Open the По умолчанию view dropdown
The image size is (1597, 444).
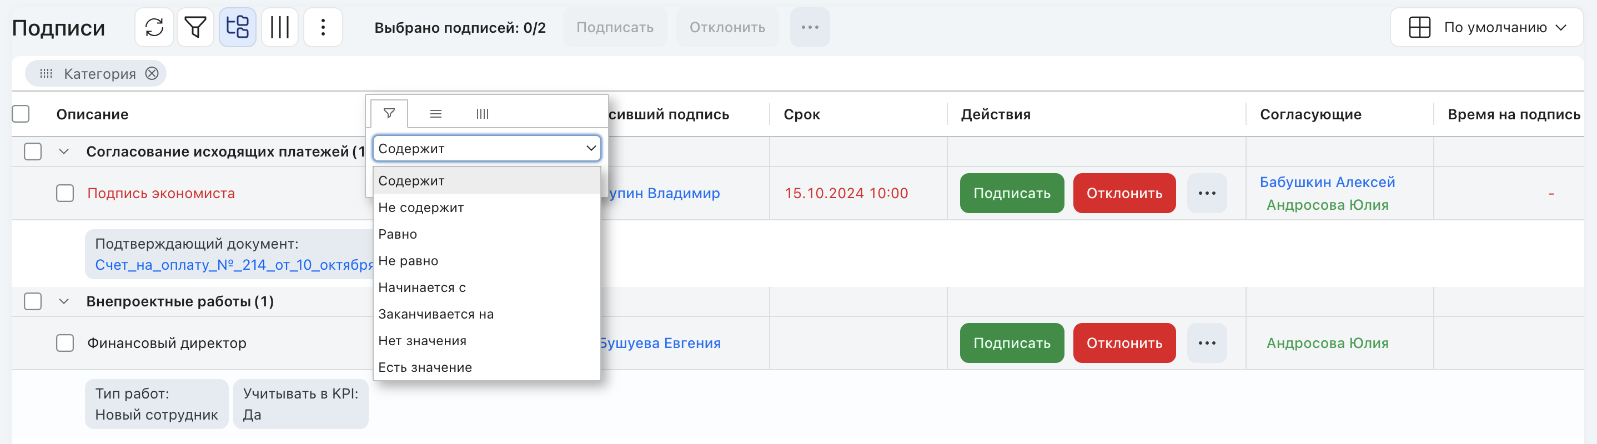tap(1486, 27)
